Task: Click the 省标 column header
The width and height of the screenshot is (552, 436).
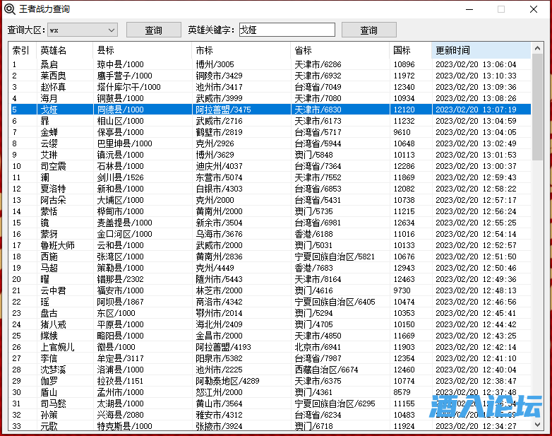Action: point(340,50)
